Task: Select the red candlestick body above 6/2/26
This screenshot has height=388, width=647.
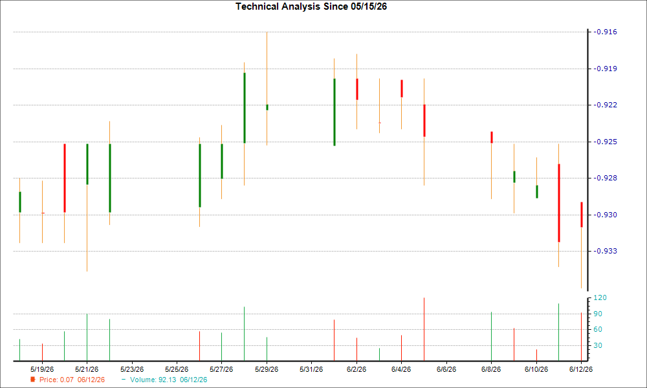Action: pos(357,89)
